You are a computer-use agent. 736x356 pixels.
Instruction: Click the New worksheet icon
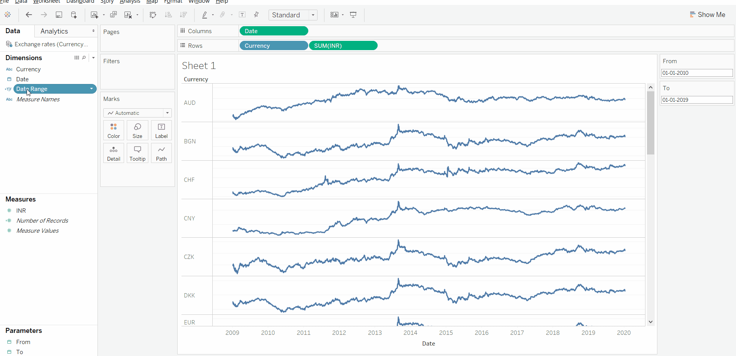coord(94,15)
